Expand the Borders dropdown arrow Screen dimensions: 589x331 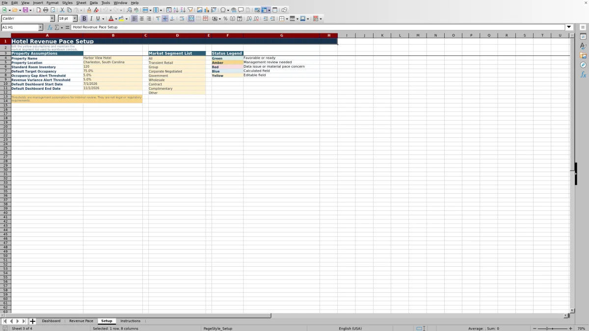287,19
